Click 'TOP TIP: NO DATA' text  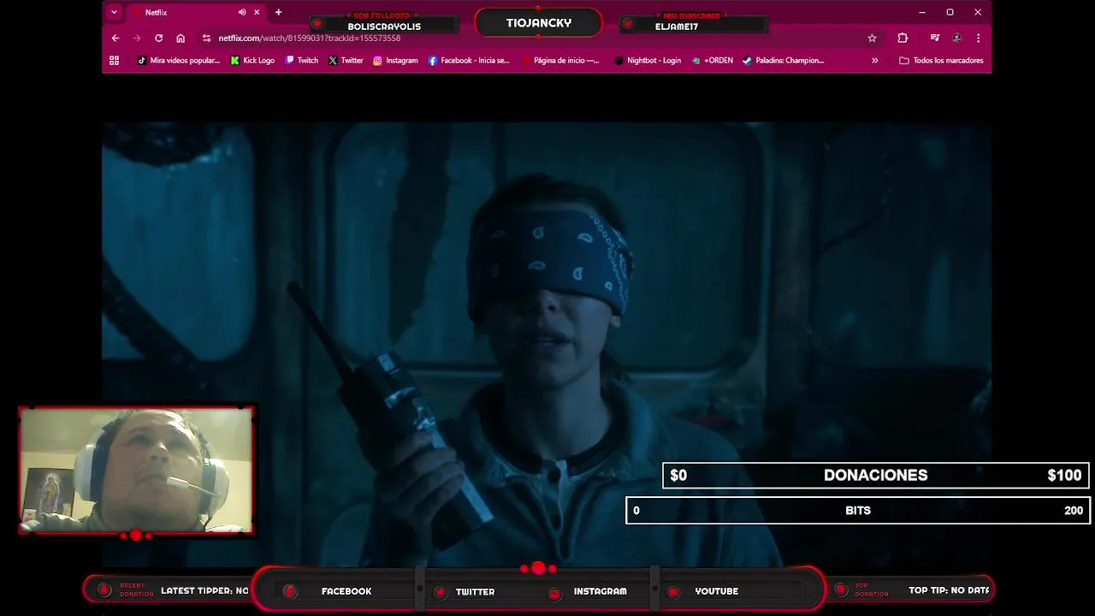click(949, 590)
